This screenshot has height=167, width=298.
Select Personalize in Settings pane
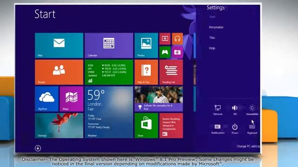[x=216, y=27]
